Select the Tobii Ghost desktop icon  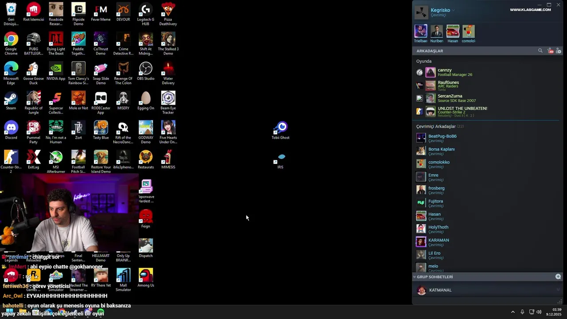tap(280, 130)
